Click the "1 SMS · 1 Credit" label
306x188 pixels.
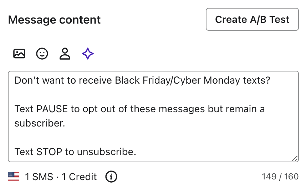pyautogui.click(x=61, y=177)
